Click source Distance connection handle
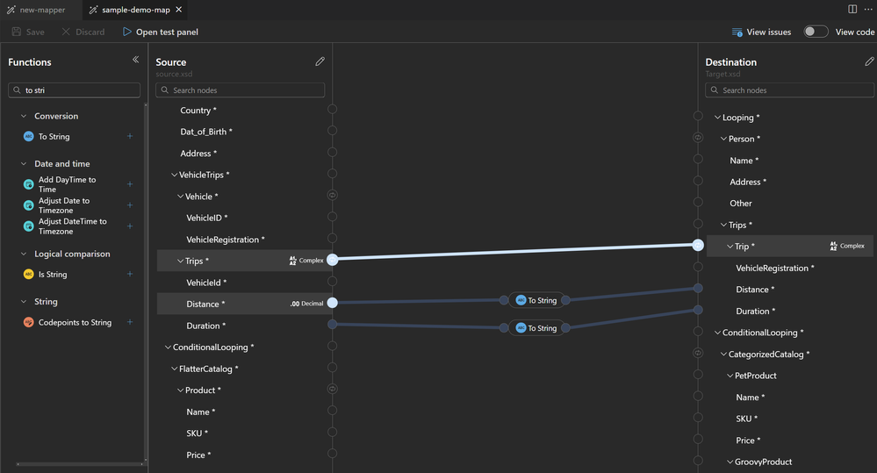Viewport: 877px width, 473px height. click(332, 303)
